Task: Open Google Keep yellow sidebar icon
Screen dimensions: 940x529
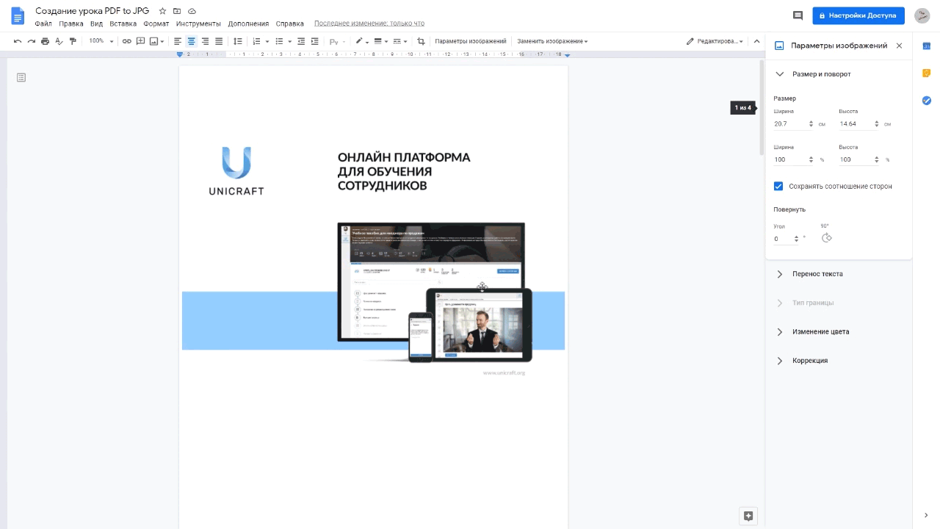Action: 926,73
